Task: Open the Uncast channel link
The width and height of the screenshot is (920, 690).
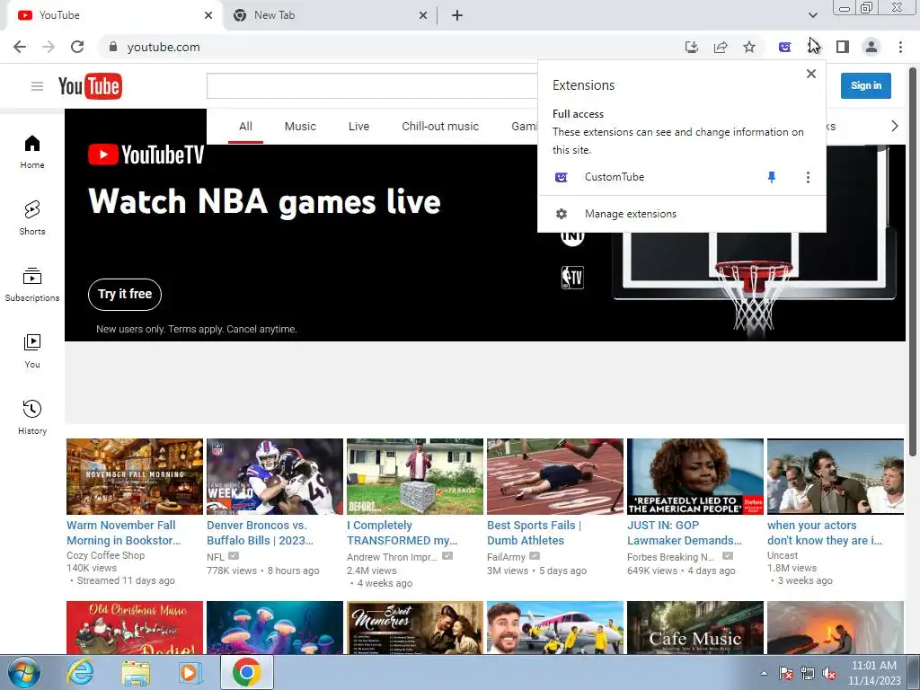Action: coord(783,555)
